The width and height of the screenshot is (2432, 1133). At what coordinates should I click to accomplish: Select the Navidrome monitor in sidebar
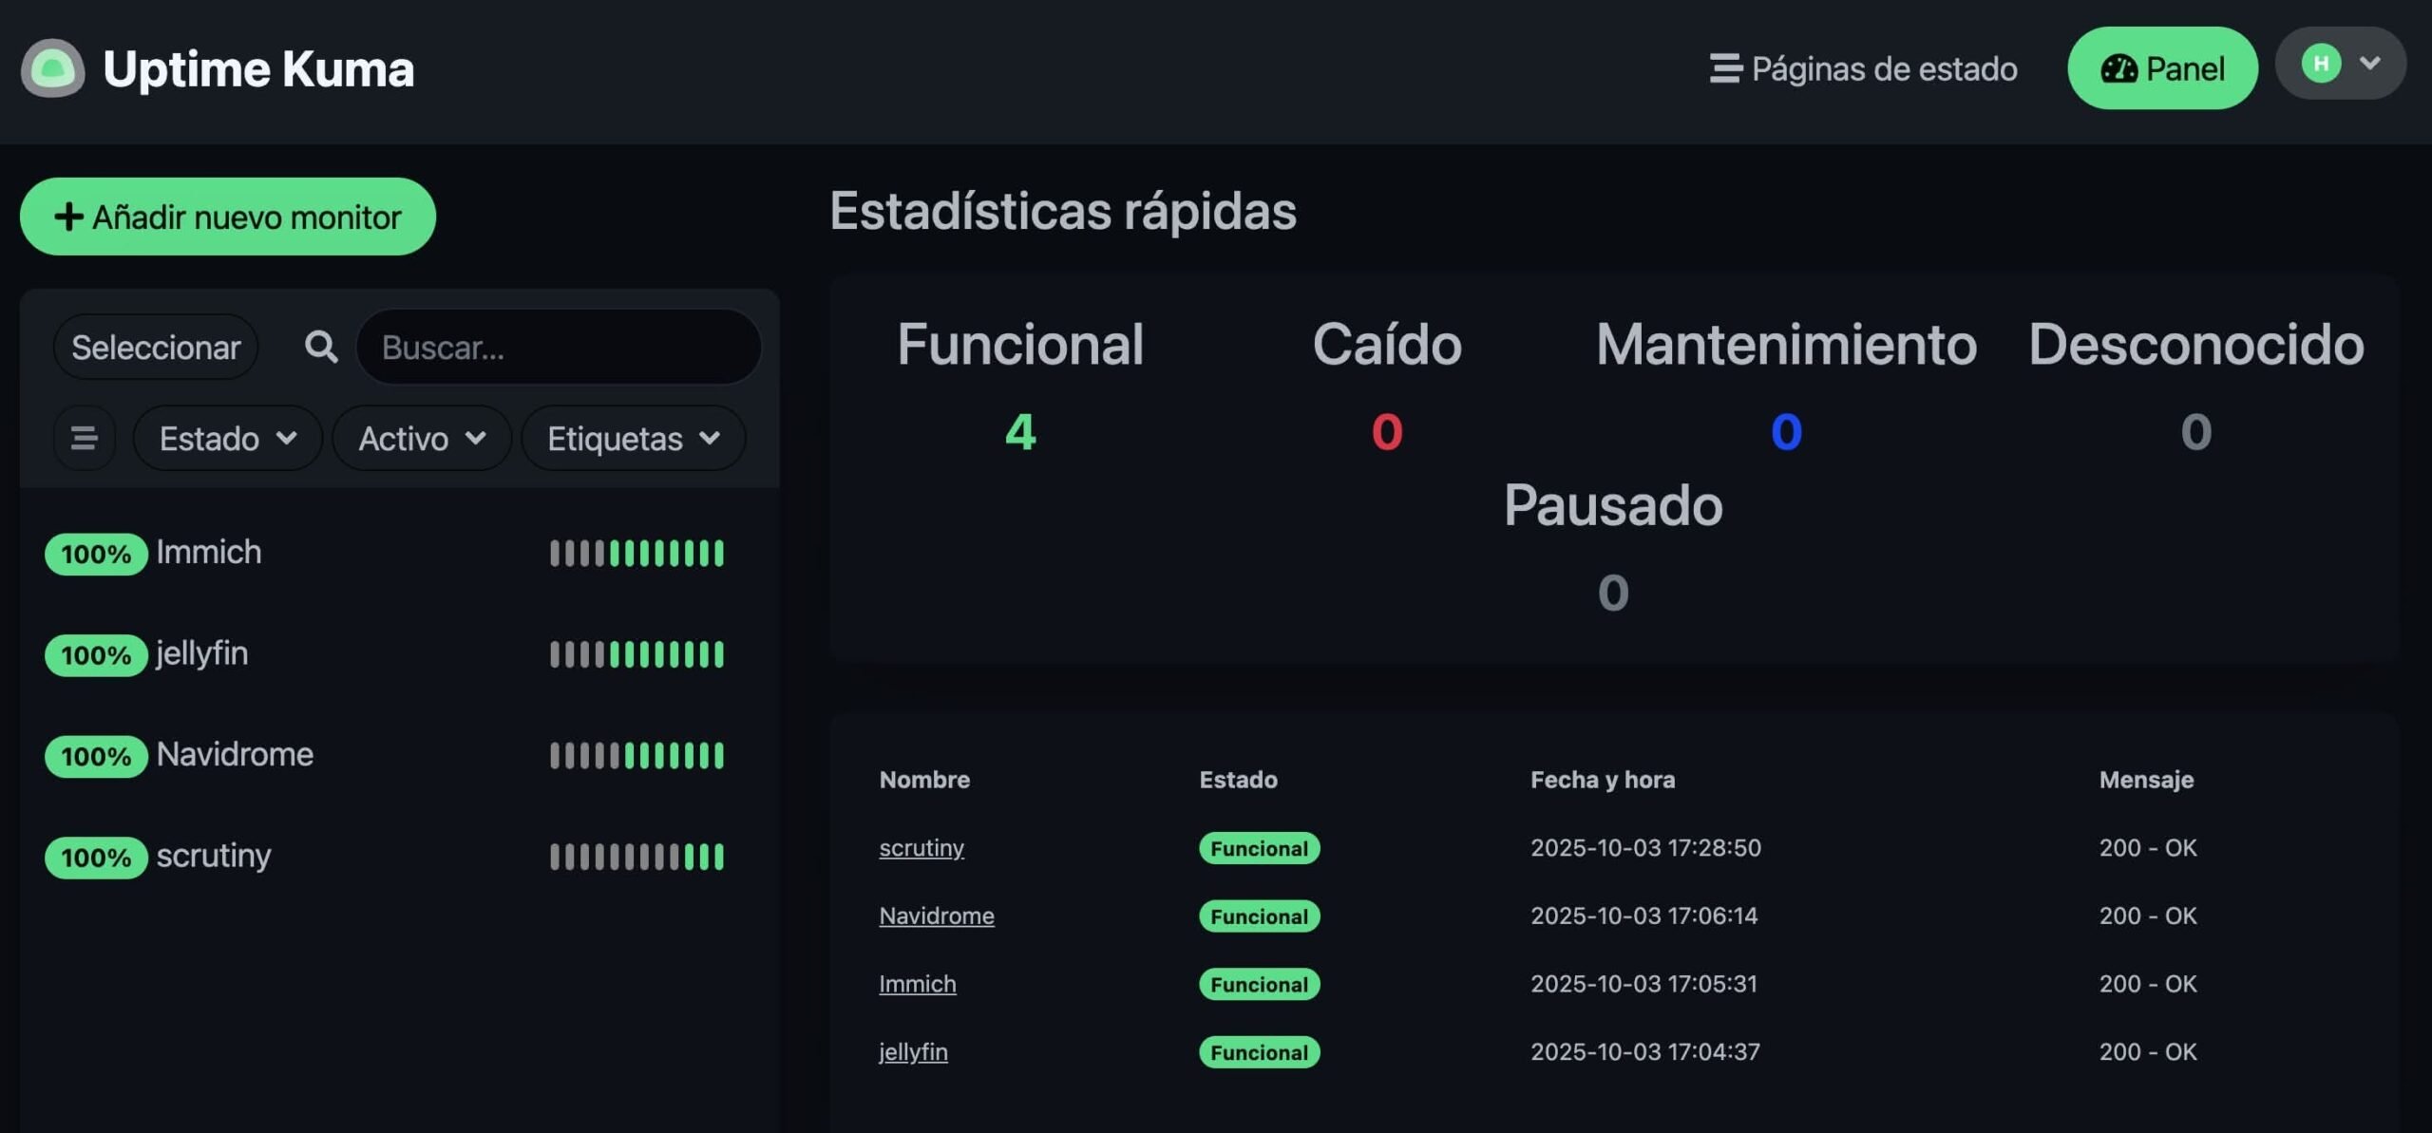pyautogui.click(x=235, y=754)
